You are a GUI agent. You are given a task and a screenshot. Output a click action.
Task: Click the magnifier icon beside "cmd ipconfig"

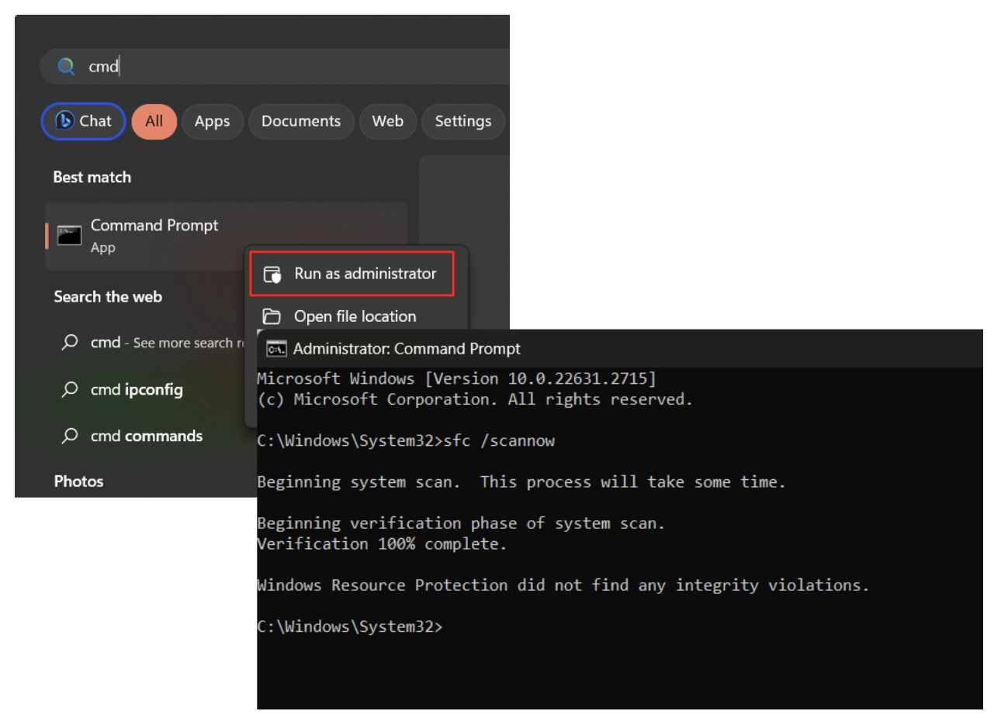coord(69,389)
